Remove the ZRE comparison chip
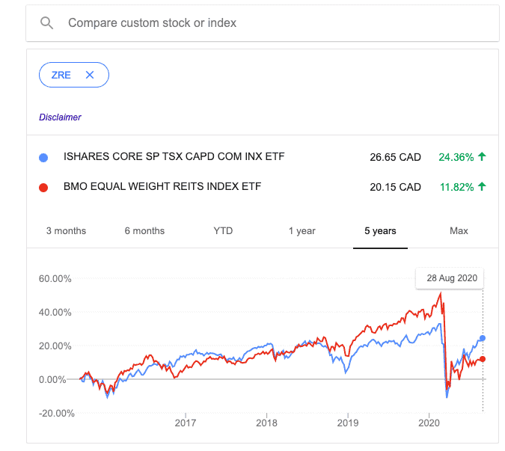The width and height of the screenshot is (505, 451). tap(90, 75)
